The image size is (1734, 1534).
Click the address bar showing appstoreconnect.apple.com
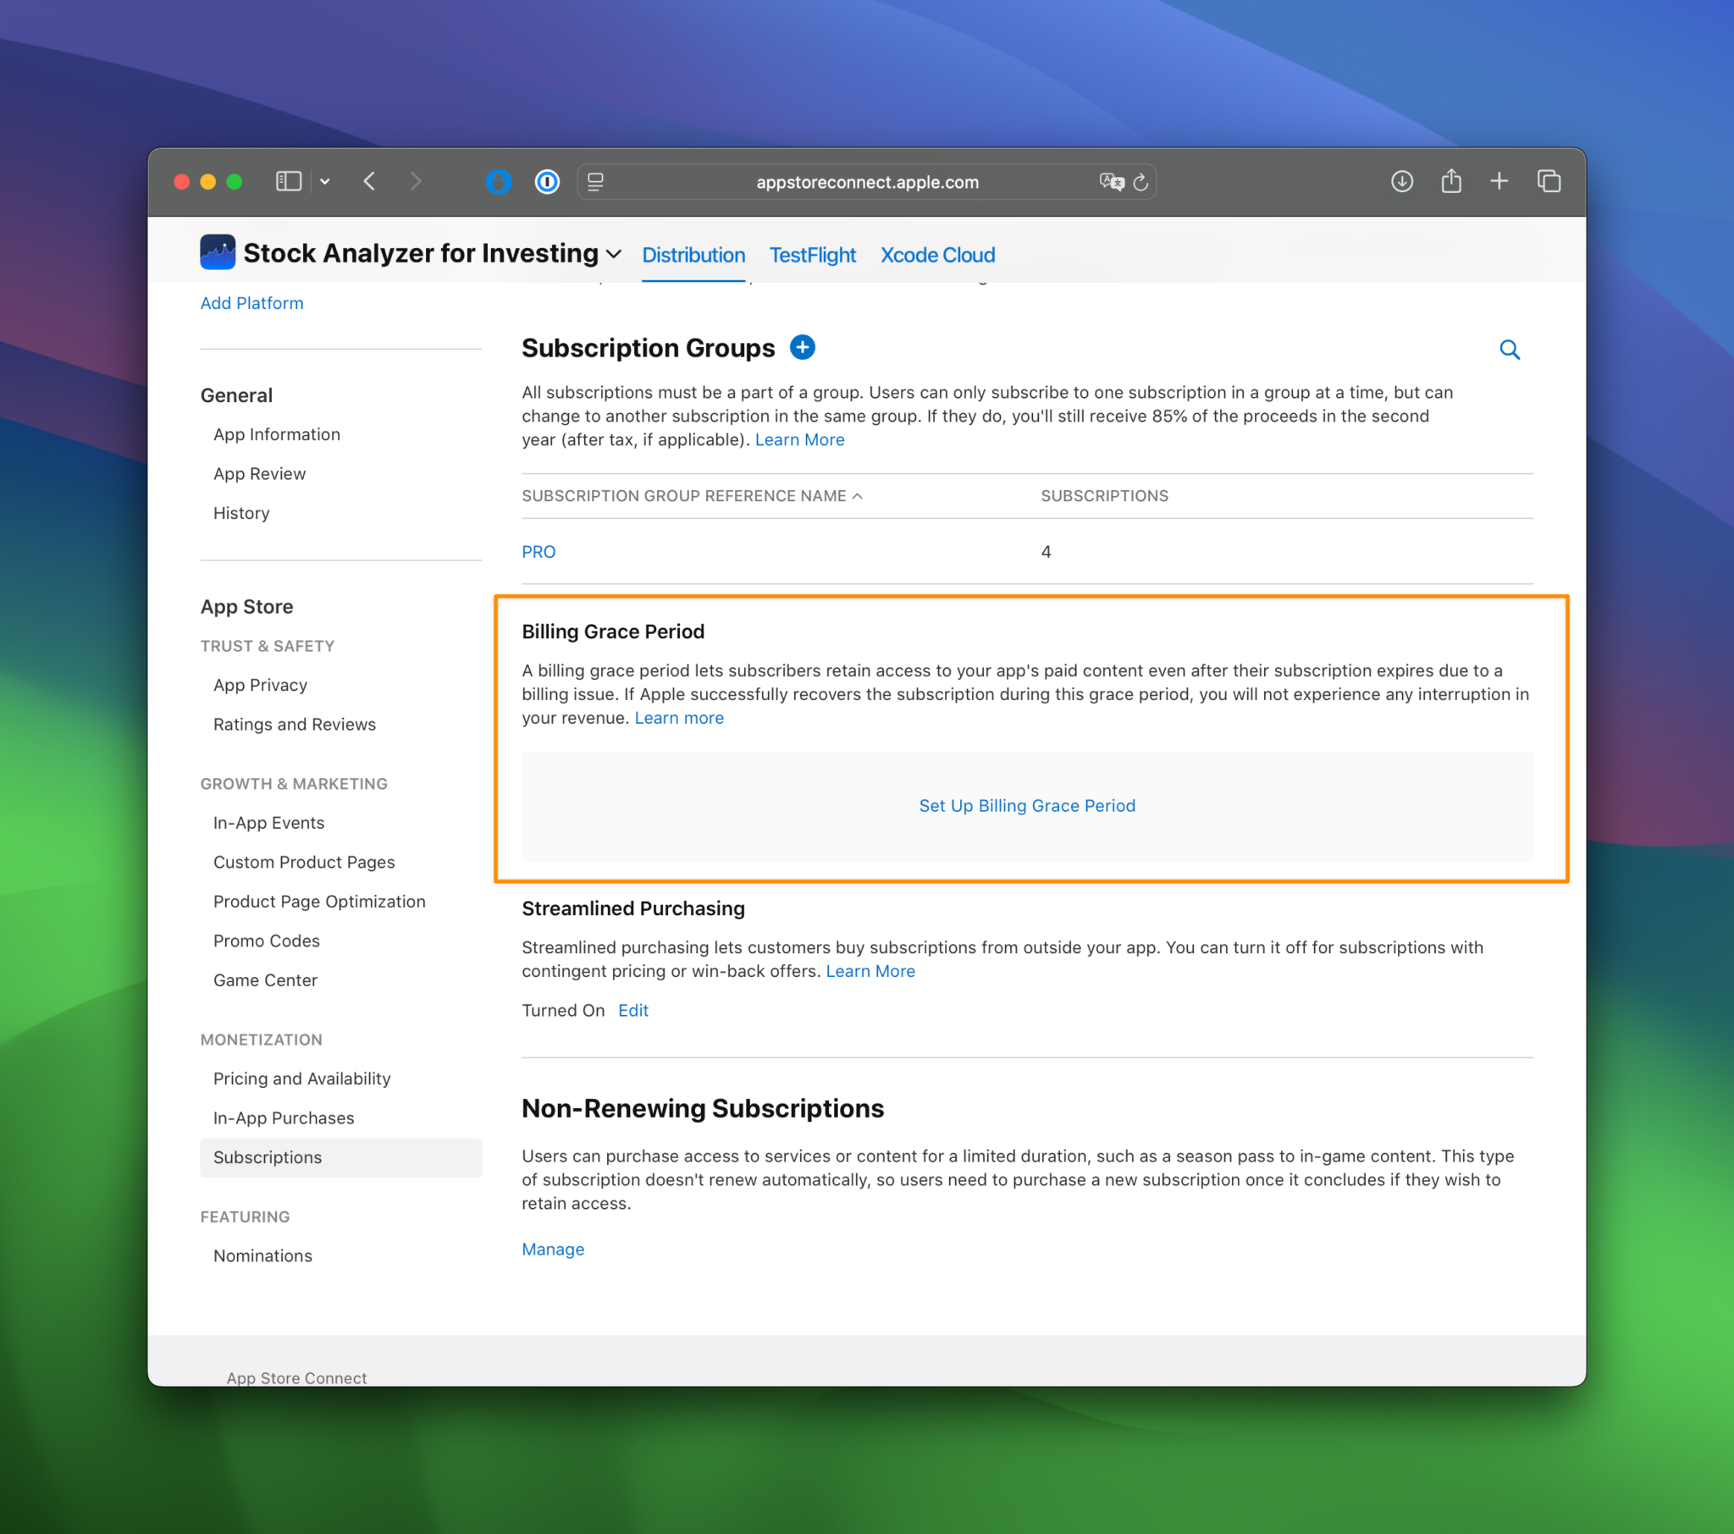tap(867, 181)
